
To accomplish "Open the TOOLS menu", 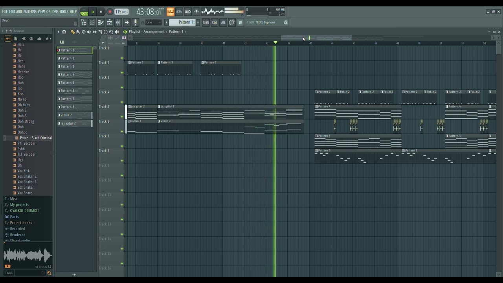I will point(64,11).
